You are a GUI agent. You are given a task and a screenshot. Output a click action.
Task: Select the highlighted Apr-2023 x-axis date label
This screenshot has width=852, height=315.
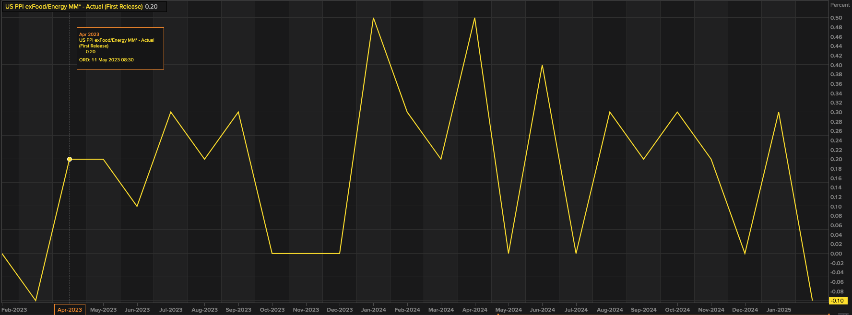point(70,310)
